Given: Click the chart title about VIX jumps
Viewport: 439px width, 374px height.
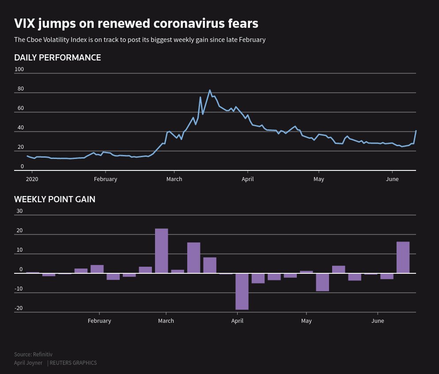Looking at the screenshot, I should coord(136,23).
